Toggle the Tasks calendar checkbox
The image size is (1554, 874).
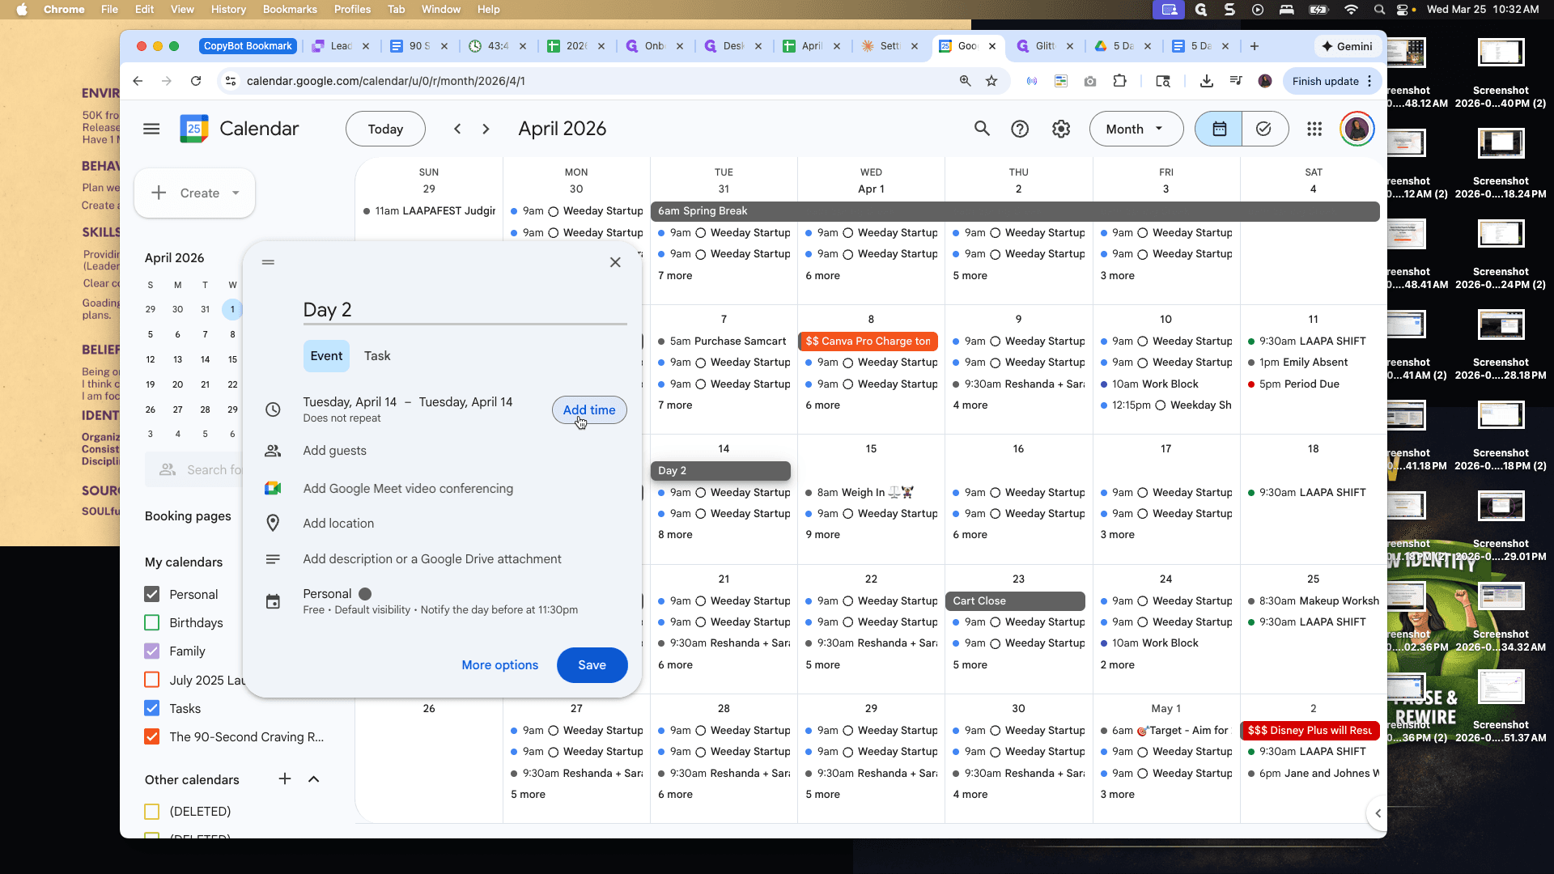pos(151,708)
